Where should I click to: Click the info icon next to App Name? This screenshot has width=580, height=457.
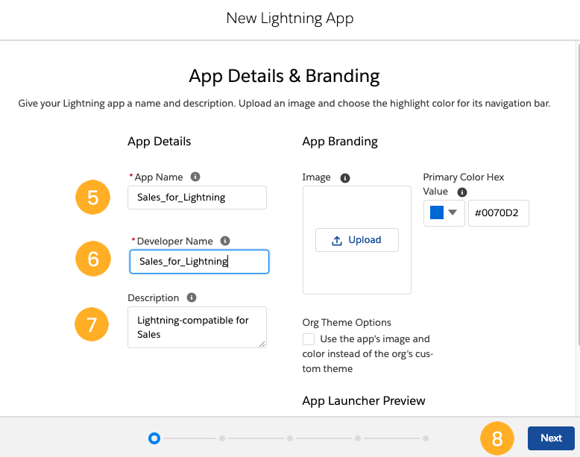195,177
